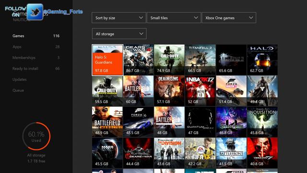The image size is (307, 173).
Task: Open the All storage dropdown
Action: [x=119, y=34]
